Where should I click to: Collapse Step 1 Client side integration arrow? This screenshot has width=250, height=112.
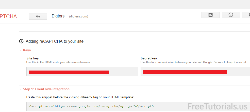tap(21, 89)
